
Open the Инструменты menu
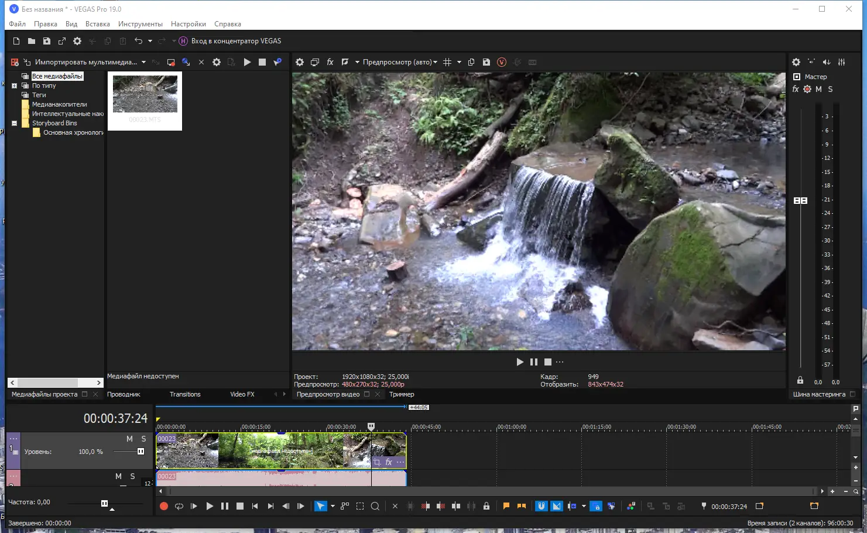(140, 24)
